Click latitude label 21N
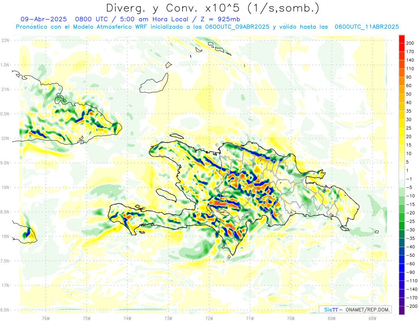Image resolution: width=418 pixels, height=323 pixels. click(x=5, y=90)
